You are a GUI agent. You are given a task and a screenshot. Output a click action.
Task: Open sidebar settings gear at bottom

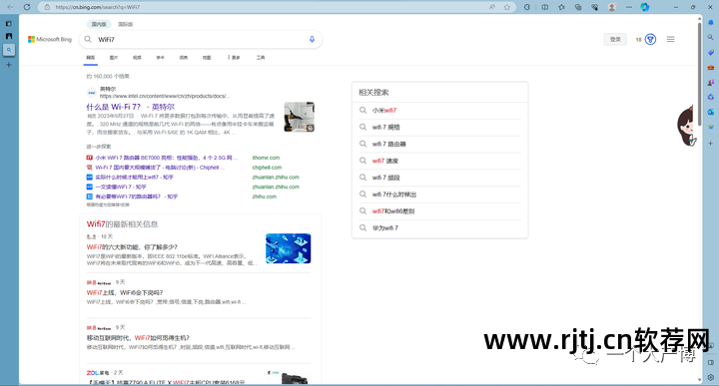coord(710,378)
